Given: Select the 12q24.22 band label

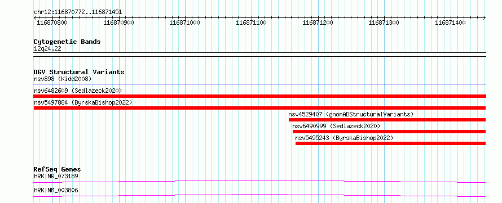Looking at the screenshot, I should pos(47,49).
